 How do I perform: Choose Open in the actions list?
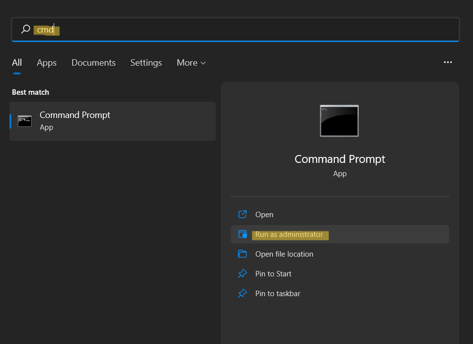coord(264,215)
